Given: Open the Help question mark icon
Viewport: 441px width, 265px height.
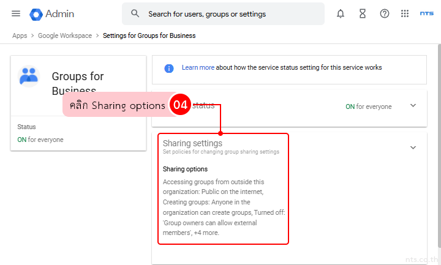Looking at the screenshot, I should click(x=385, y=13).
